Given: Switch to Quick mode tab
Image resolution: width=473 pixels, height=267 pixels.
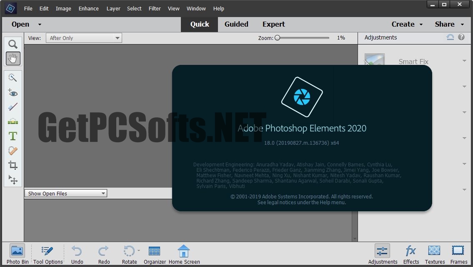Looking at the screenshot, I should coord(199,25).
